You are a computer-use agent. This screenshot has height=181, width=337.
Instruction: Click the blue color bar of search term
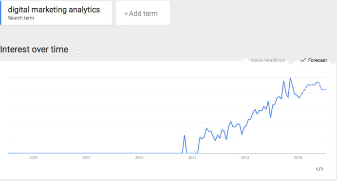click(0, 13)
